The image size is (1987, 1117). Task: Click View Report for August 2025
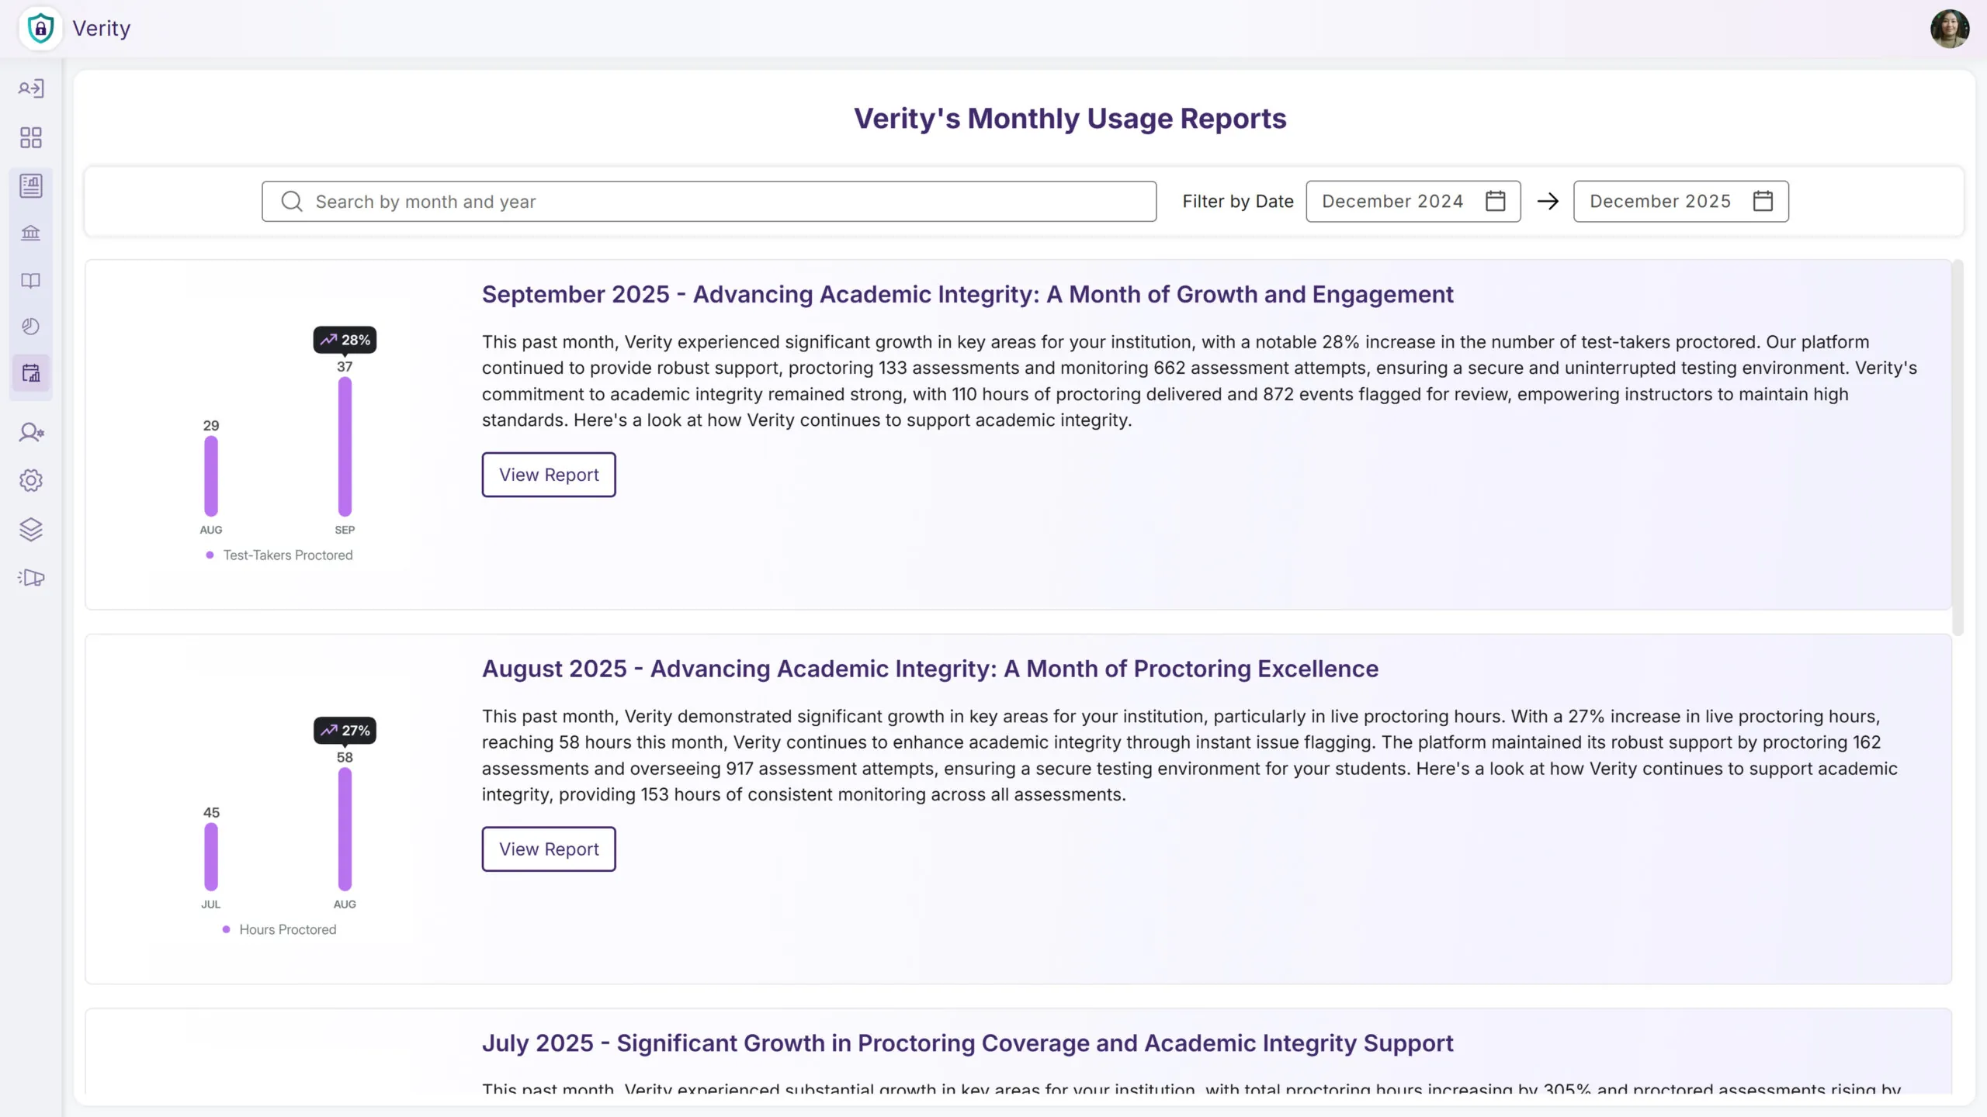(549, 849)
